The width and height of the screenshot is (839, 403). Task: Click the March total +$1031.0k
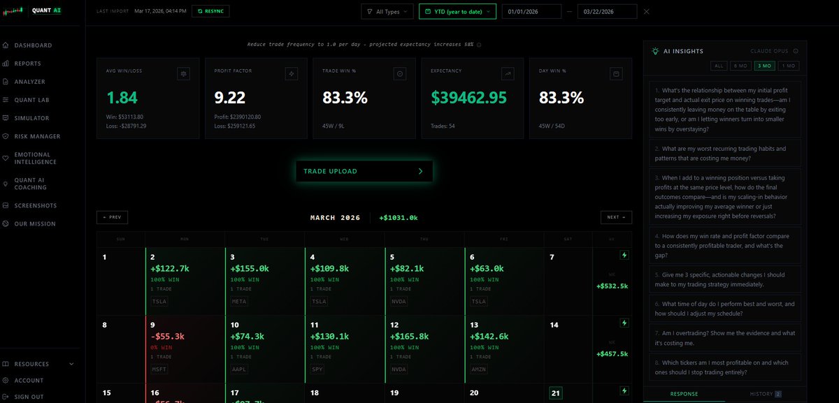point(399,218)
